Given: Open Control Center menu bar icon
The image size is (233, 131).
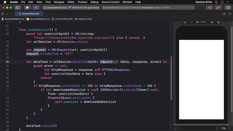Looking at the screenshot, I should [228, 2].
